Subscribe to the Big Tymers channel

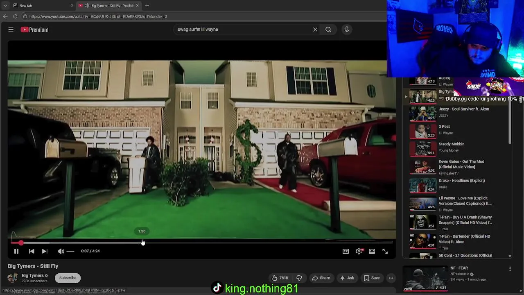(68, 278)
